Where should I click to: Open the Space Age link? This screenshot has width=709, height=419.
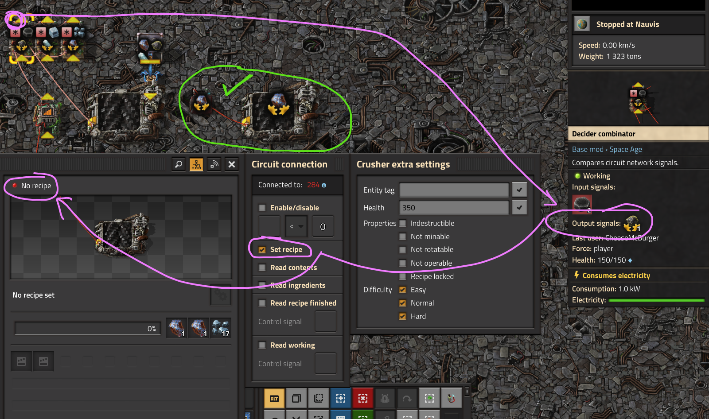coord(626,149)
